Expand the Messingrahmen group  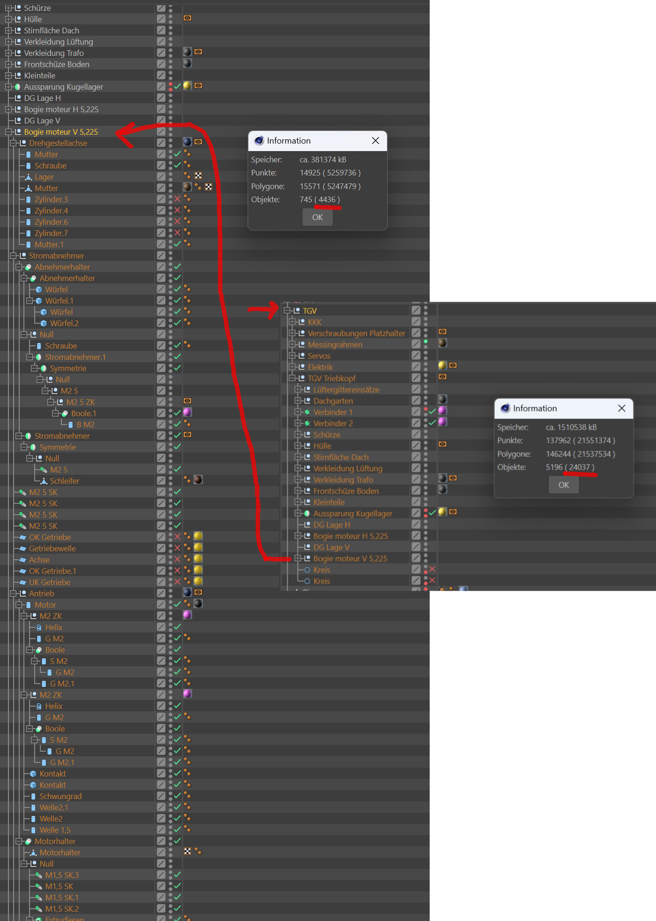click(x=292, y=344)
